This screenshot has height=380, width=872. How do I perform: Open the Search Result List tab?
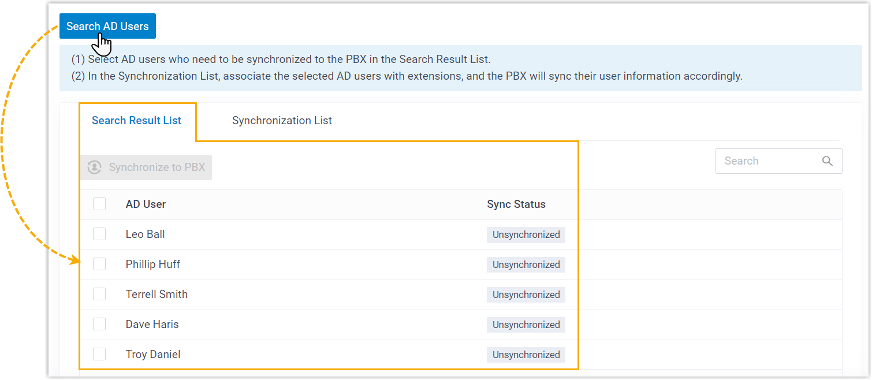[137, 121]
